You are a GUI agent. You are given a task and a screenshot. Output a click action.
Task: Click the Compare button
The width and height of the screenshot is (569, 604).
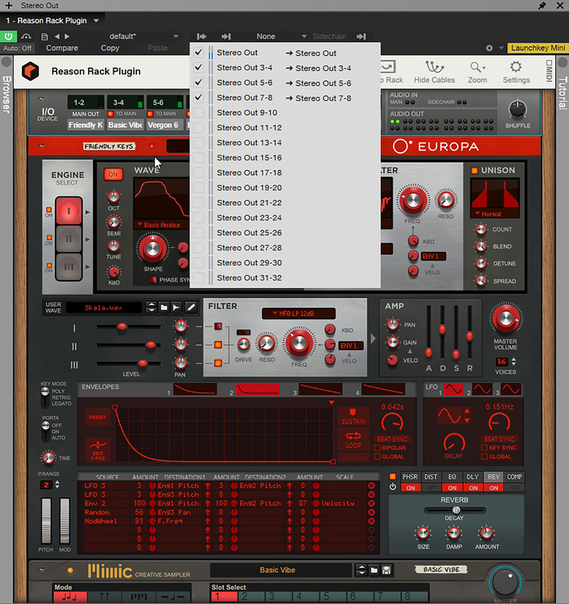coord(62,48)
